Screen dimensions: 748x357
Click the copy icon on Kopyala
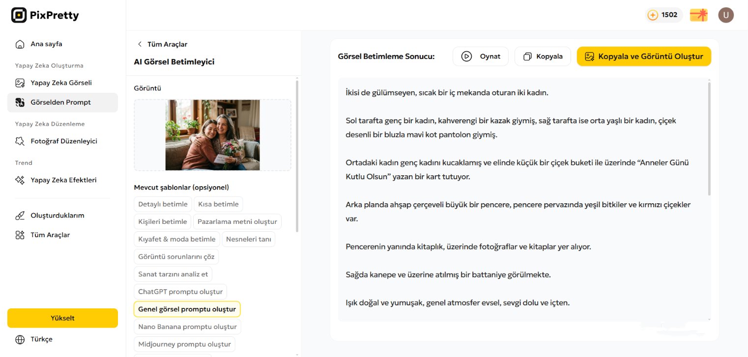527,56
